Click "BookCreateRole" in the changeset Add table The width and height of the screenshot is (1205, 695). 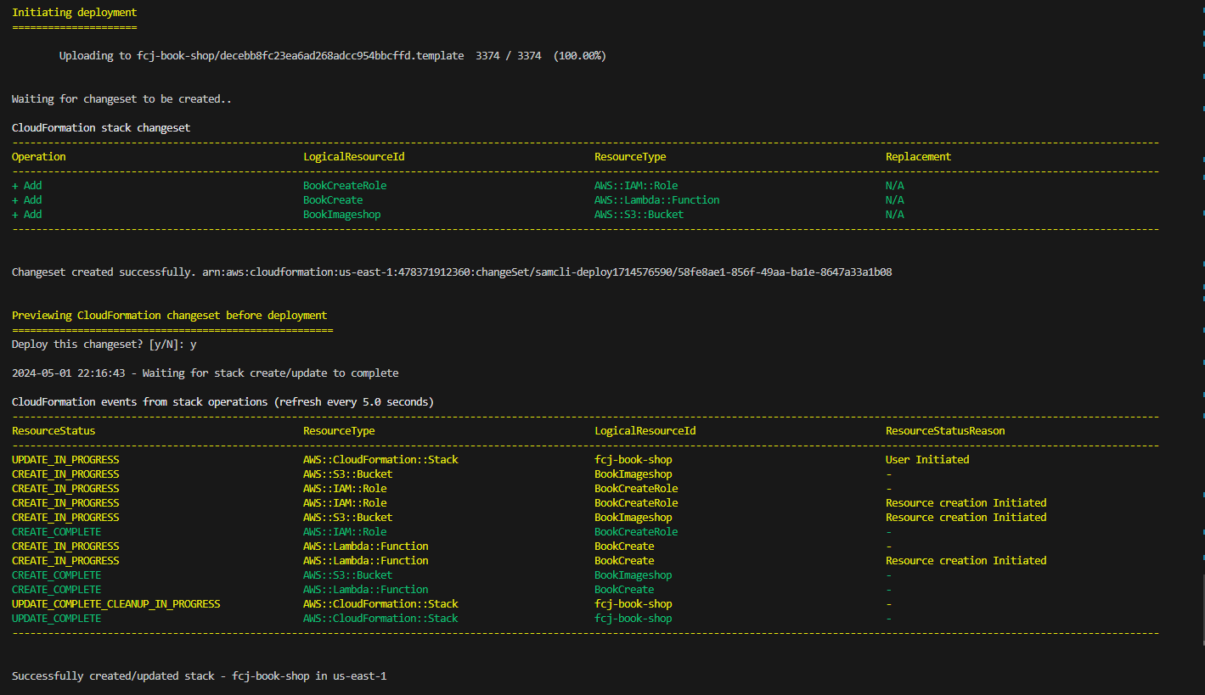pyautogui.click(x=345, y=186)
